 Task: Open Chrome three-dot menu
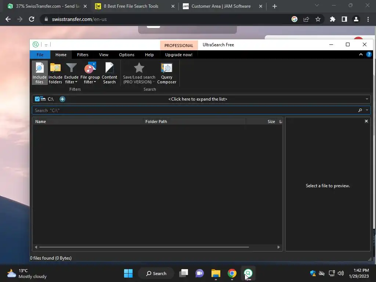[x=368, y=19]
